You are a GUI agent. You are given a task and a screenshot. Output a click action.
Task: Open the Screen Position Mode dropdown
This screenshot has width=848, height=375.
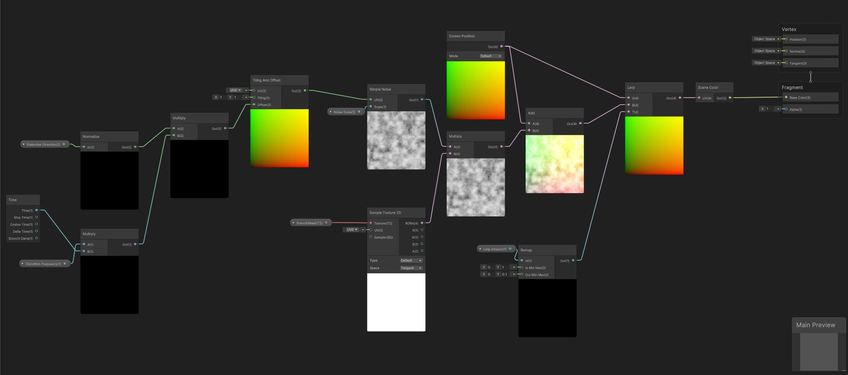[491, 56]
